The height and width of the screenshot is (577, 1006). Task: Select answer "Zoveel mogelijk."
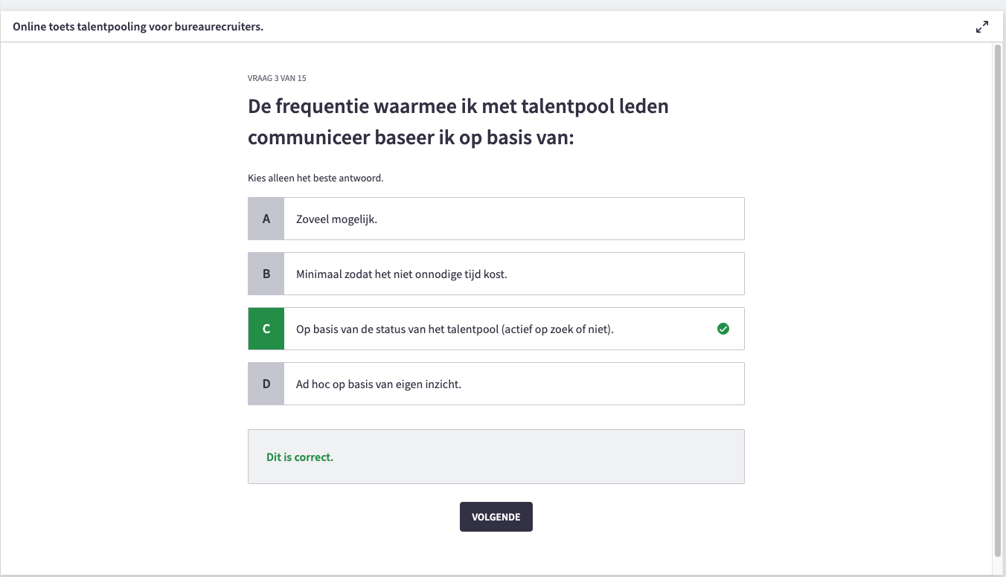pyautogui.click(x=336, y=219)
